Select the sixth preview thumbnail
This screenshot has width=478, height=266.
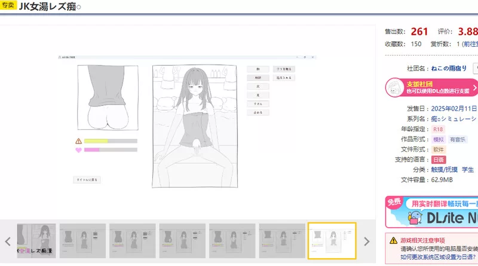click(x=282, y=241)
